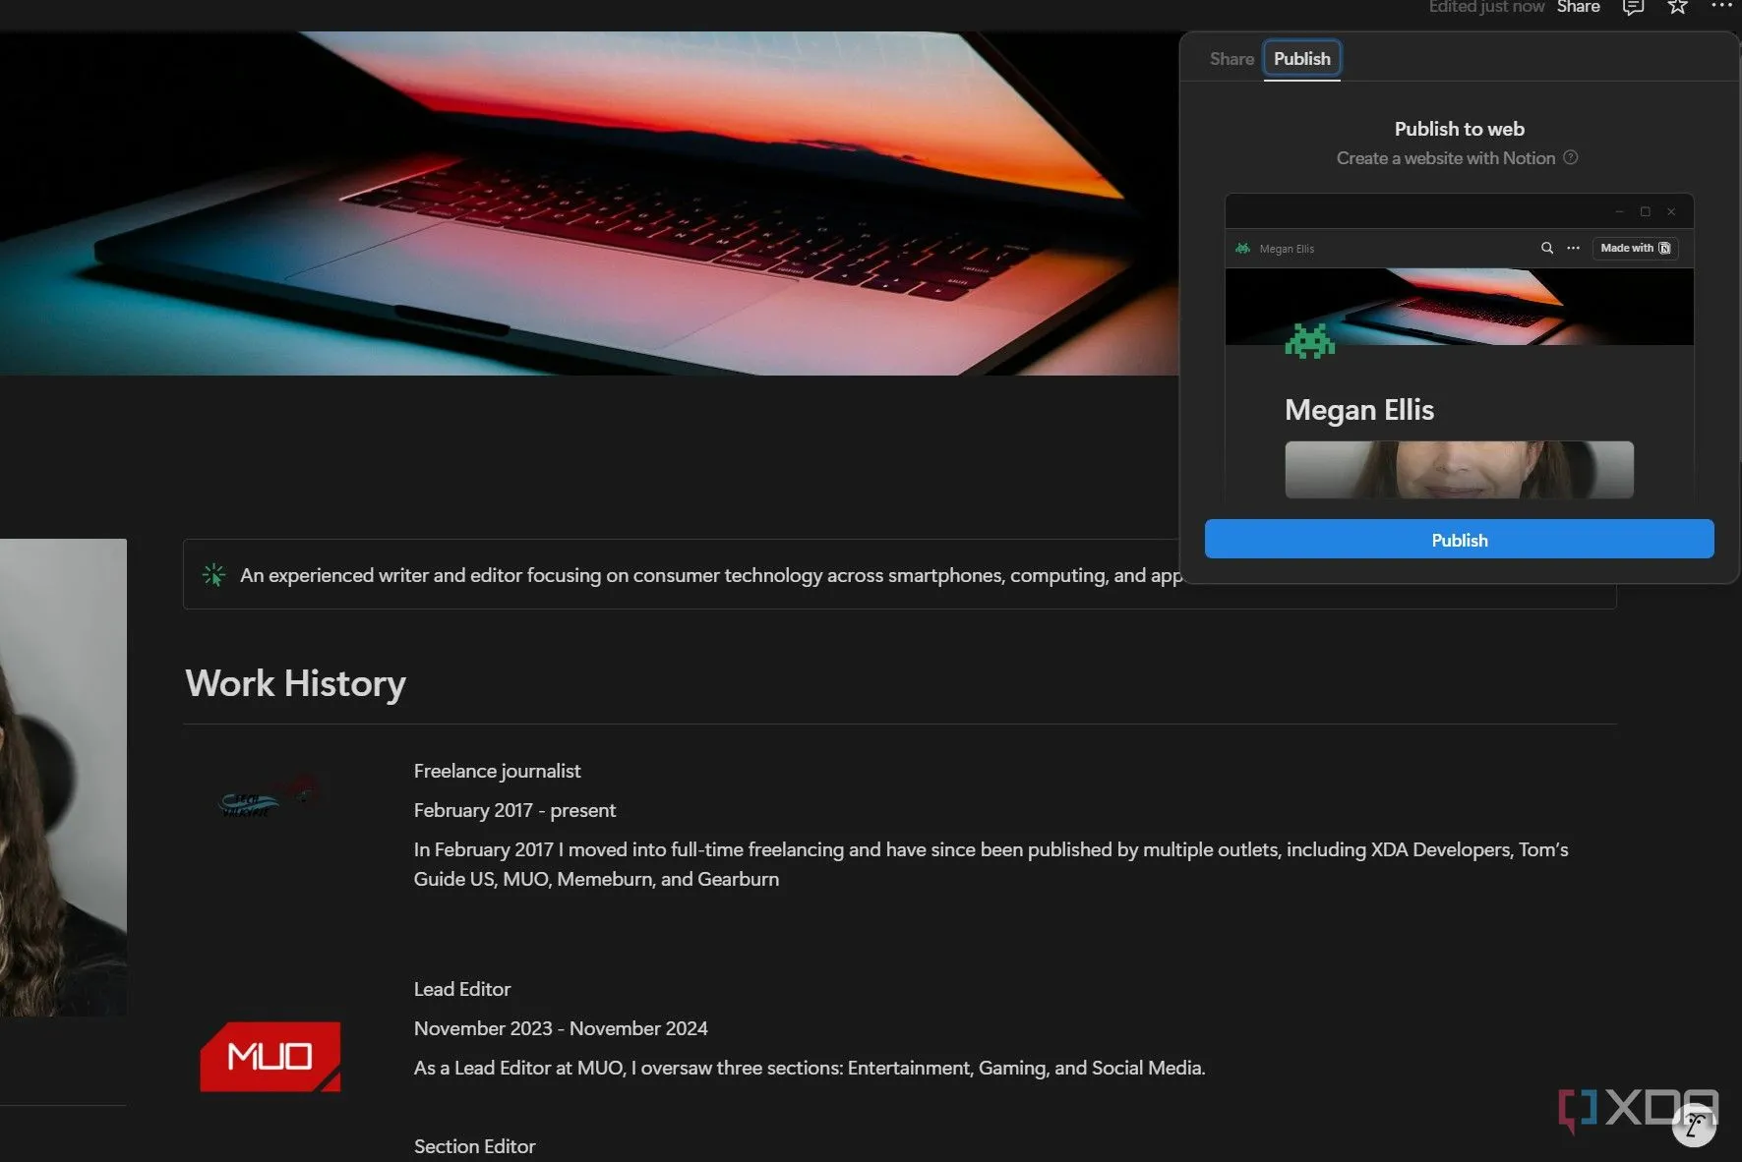This screenshot has height=1162, width=1742.
Task: Switch to the Share tab in popup
Action: click(1231, 59)
